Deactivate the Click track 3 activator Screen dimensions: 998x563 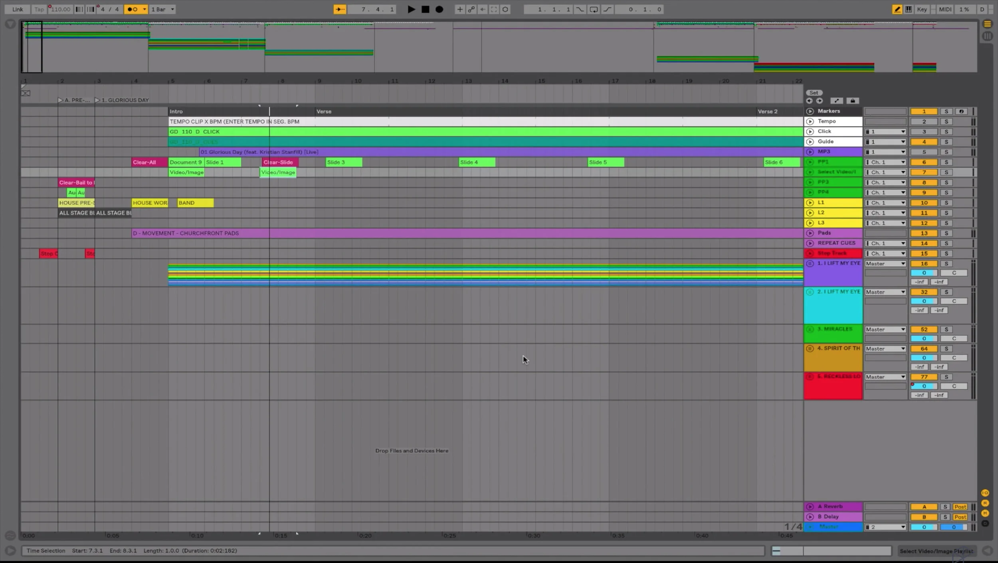tap(924, 132)
